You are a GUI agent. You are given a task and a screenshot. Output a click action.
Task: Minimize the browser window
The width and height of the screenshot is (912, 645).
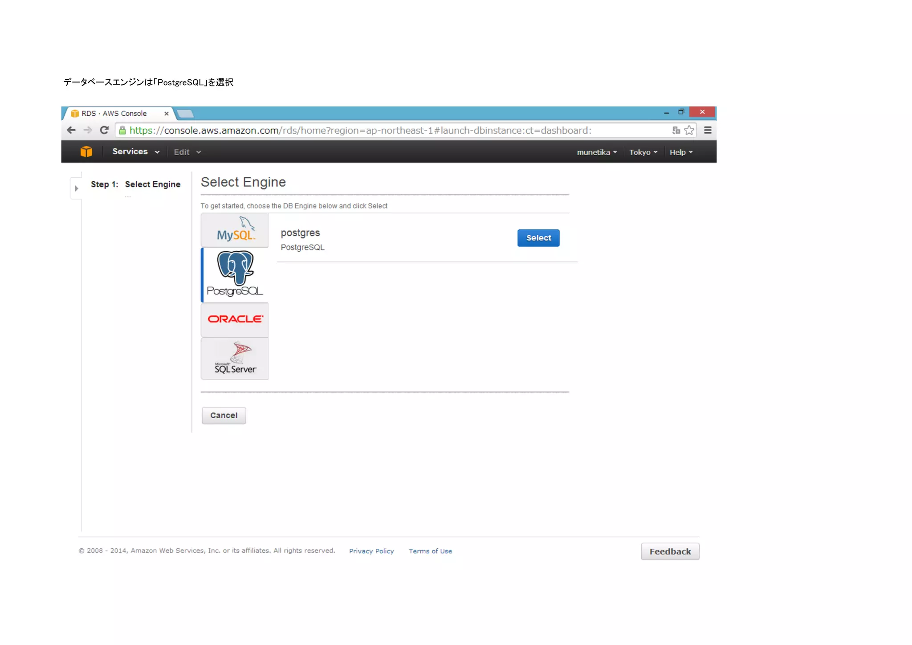click(x=666, y=112)
